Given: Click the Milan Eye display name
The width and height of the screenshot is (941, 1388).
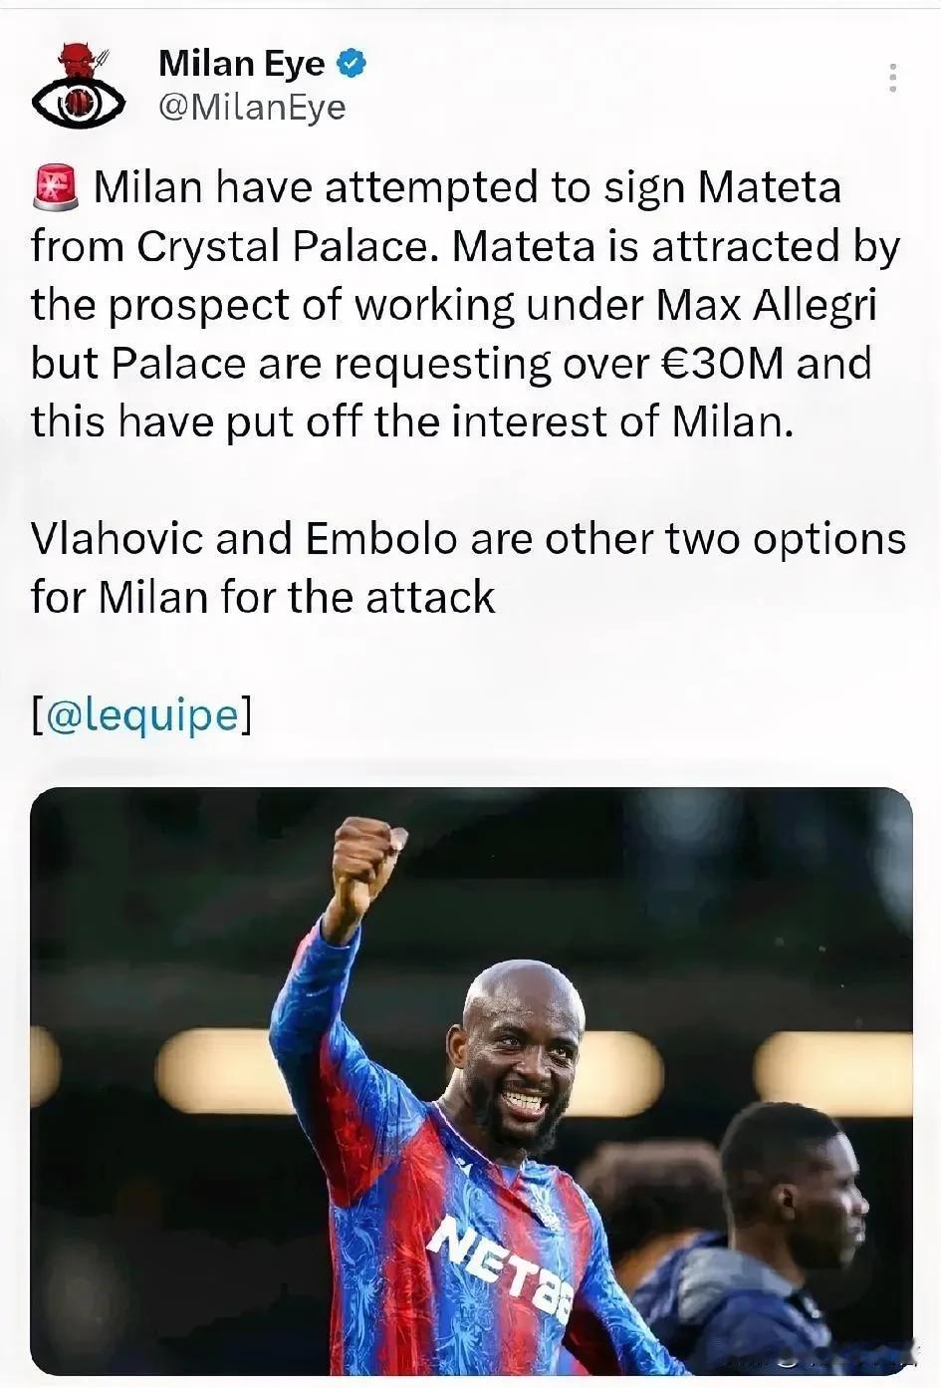Looking at the screenshot, I should pos(241,64).
